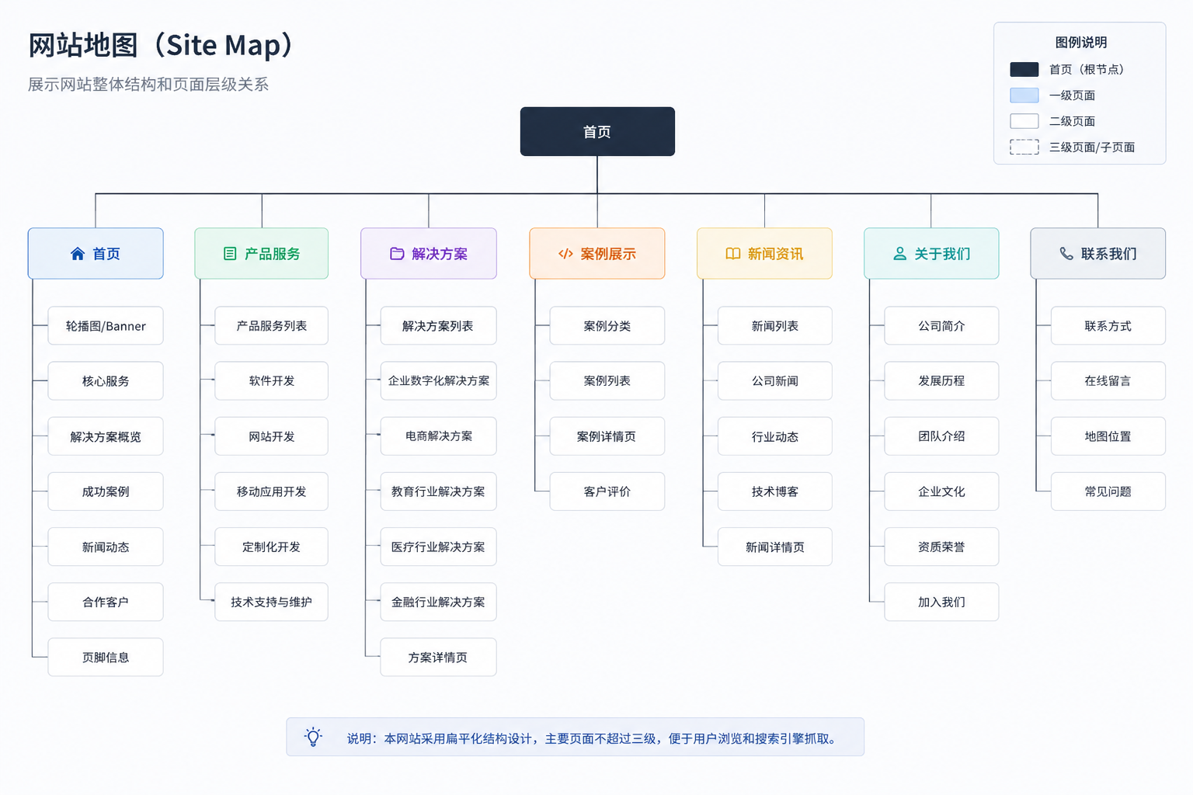Image resolution: width=1193 pixels, height=795 pixels.
Task: Select the 页脚信息 node
Action: tap(106, 658)
